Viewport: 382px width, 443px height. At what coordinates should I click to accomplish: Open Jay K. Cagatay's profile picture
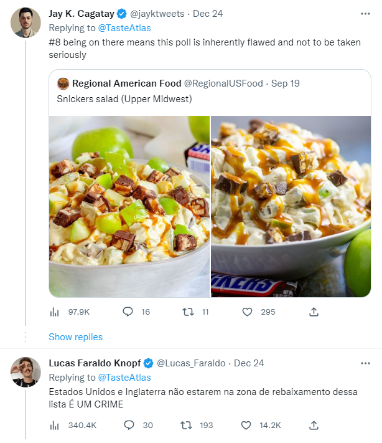pyautogui.click(x=26, y=23)
